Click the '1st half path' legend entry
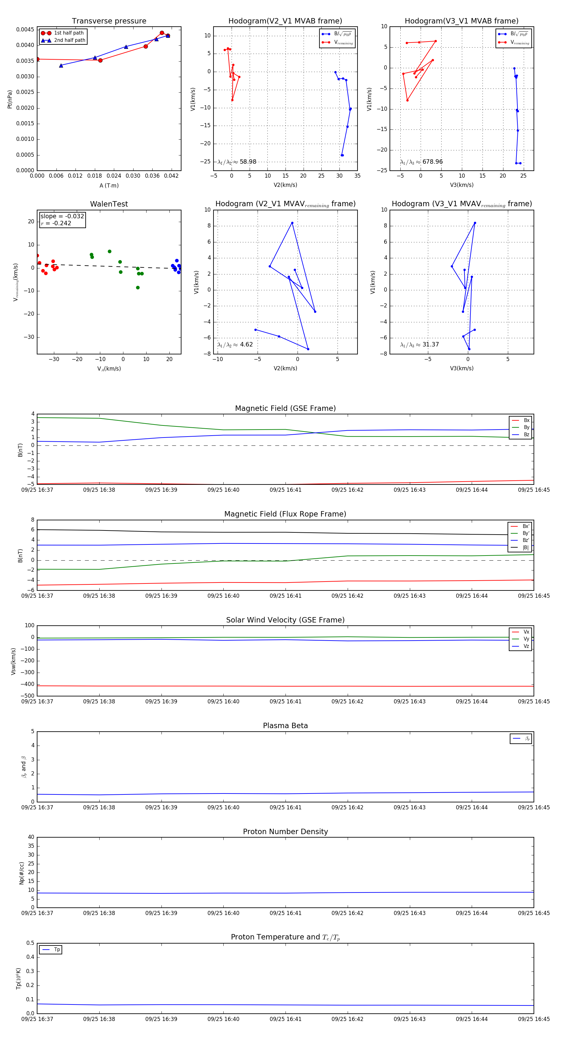Image resolution: width=571 pixels, height=1047 pixels. [62, 33]
